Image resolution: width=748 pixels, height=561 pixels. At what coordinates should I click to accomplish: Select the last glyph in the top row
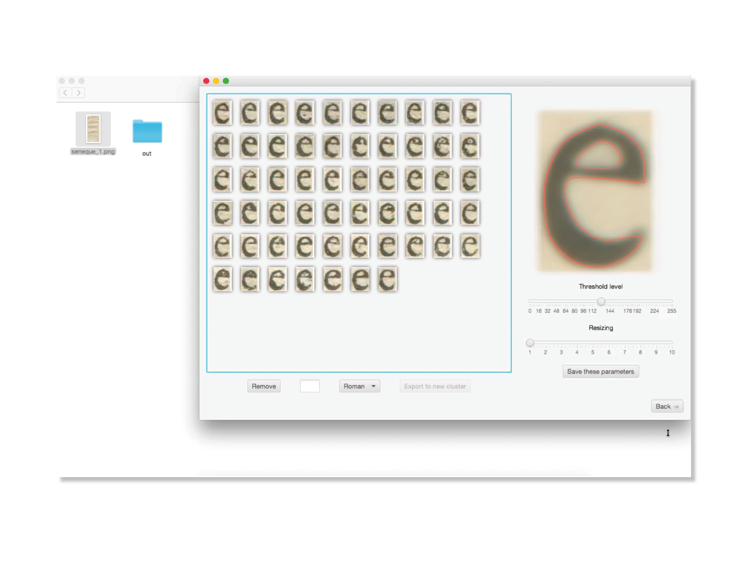470,112
